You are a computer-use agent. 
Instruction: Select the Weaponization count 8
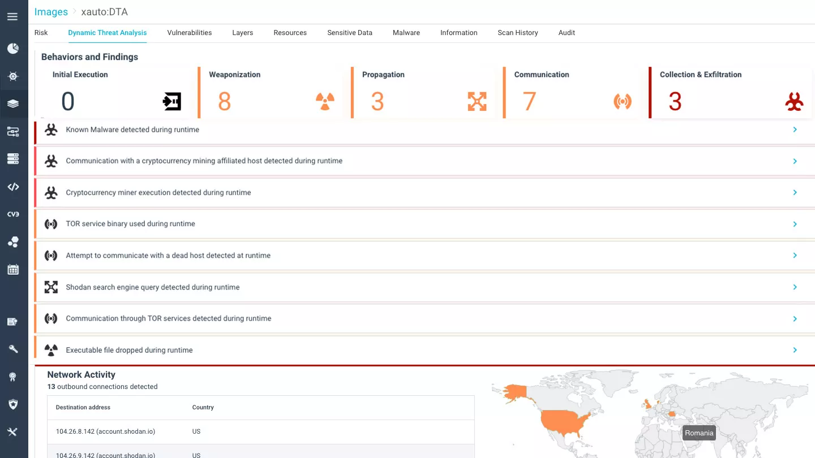coord(224,102)
